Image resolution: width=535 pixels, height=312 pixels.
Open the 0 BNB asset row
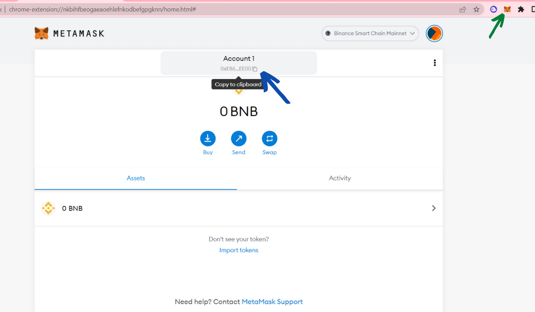(x=239, y=208)
